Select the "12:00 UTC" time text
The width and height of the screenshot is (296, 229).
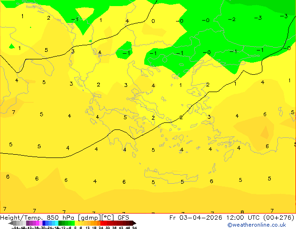point(244,218)
